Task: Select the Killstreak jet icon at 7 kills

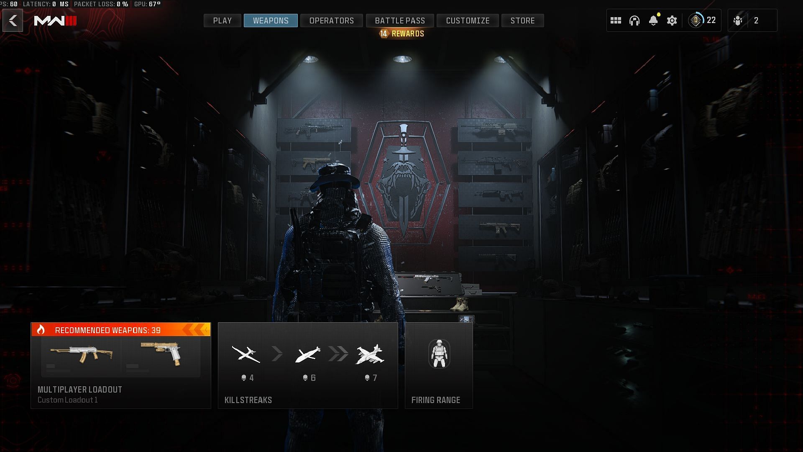Action: click(370, 354)
